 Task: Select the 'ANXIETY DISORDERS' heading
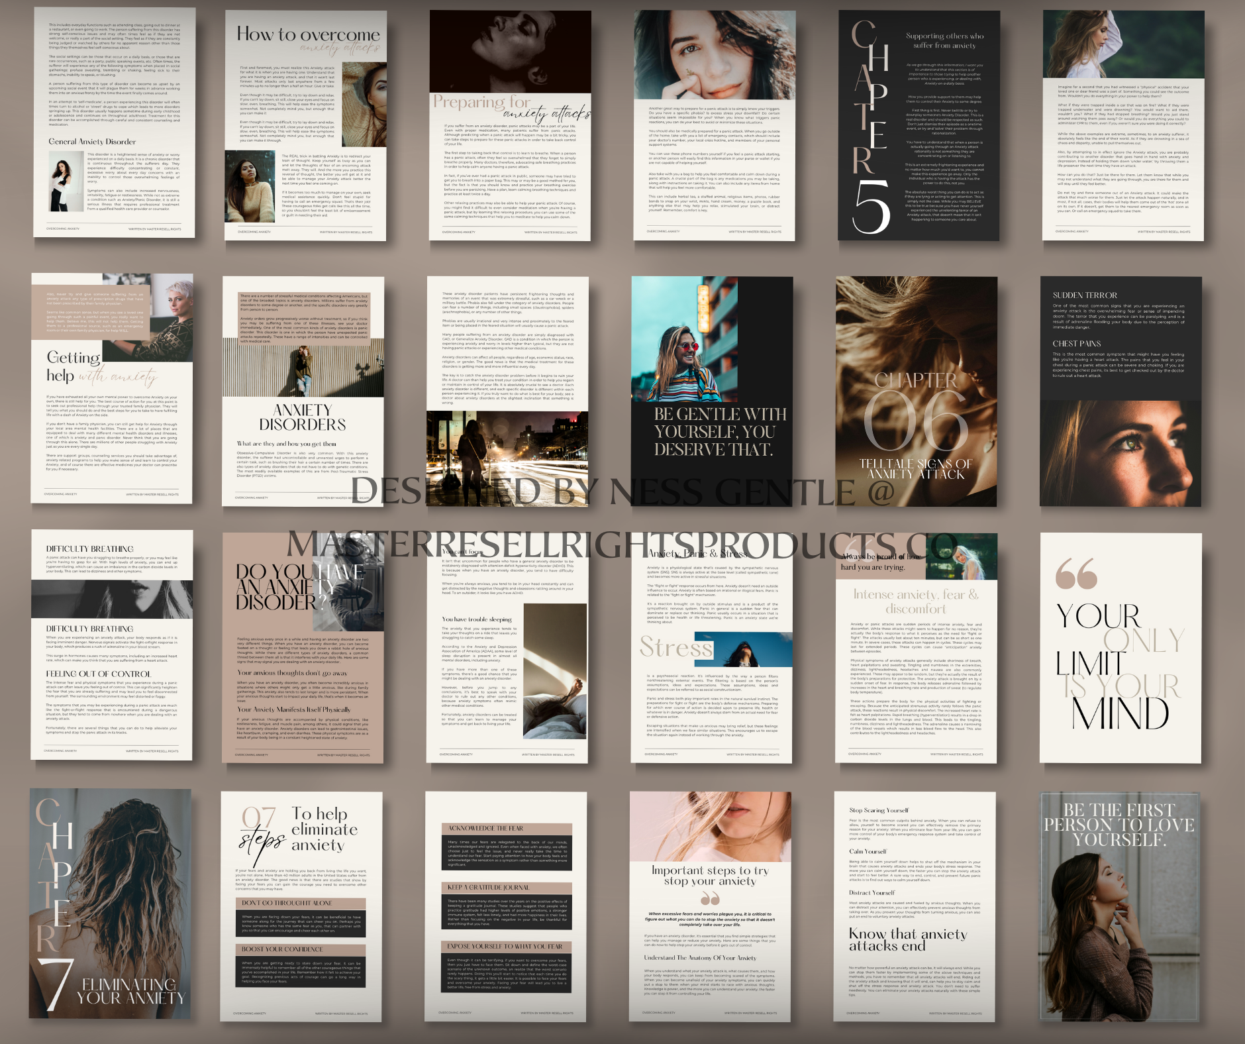tap(302, 417)
